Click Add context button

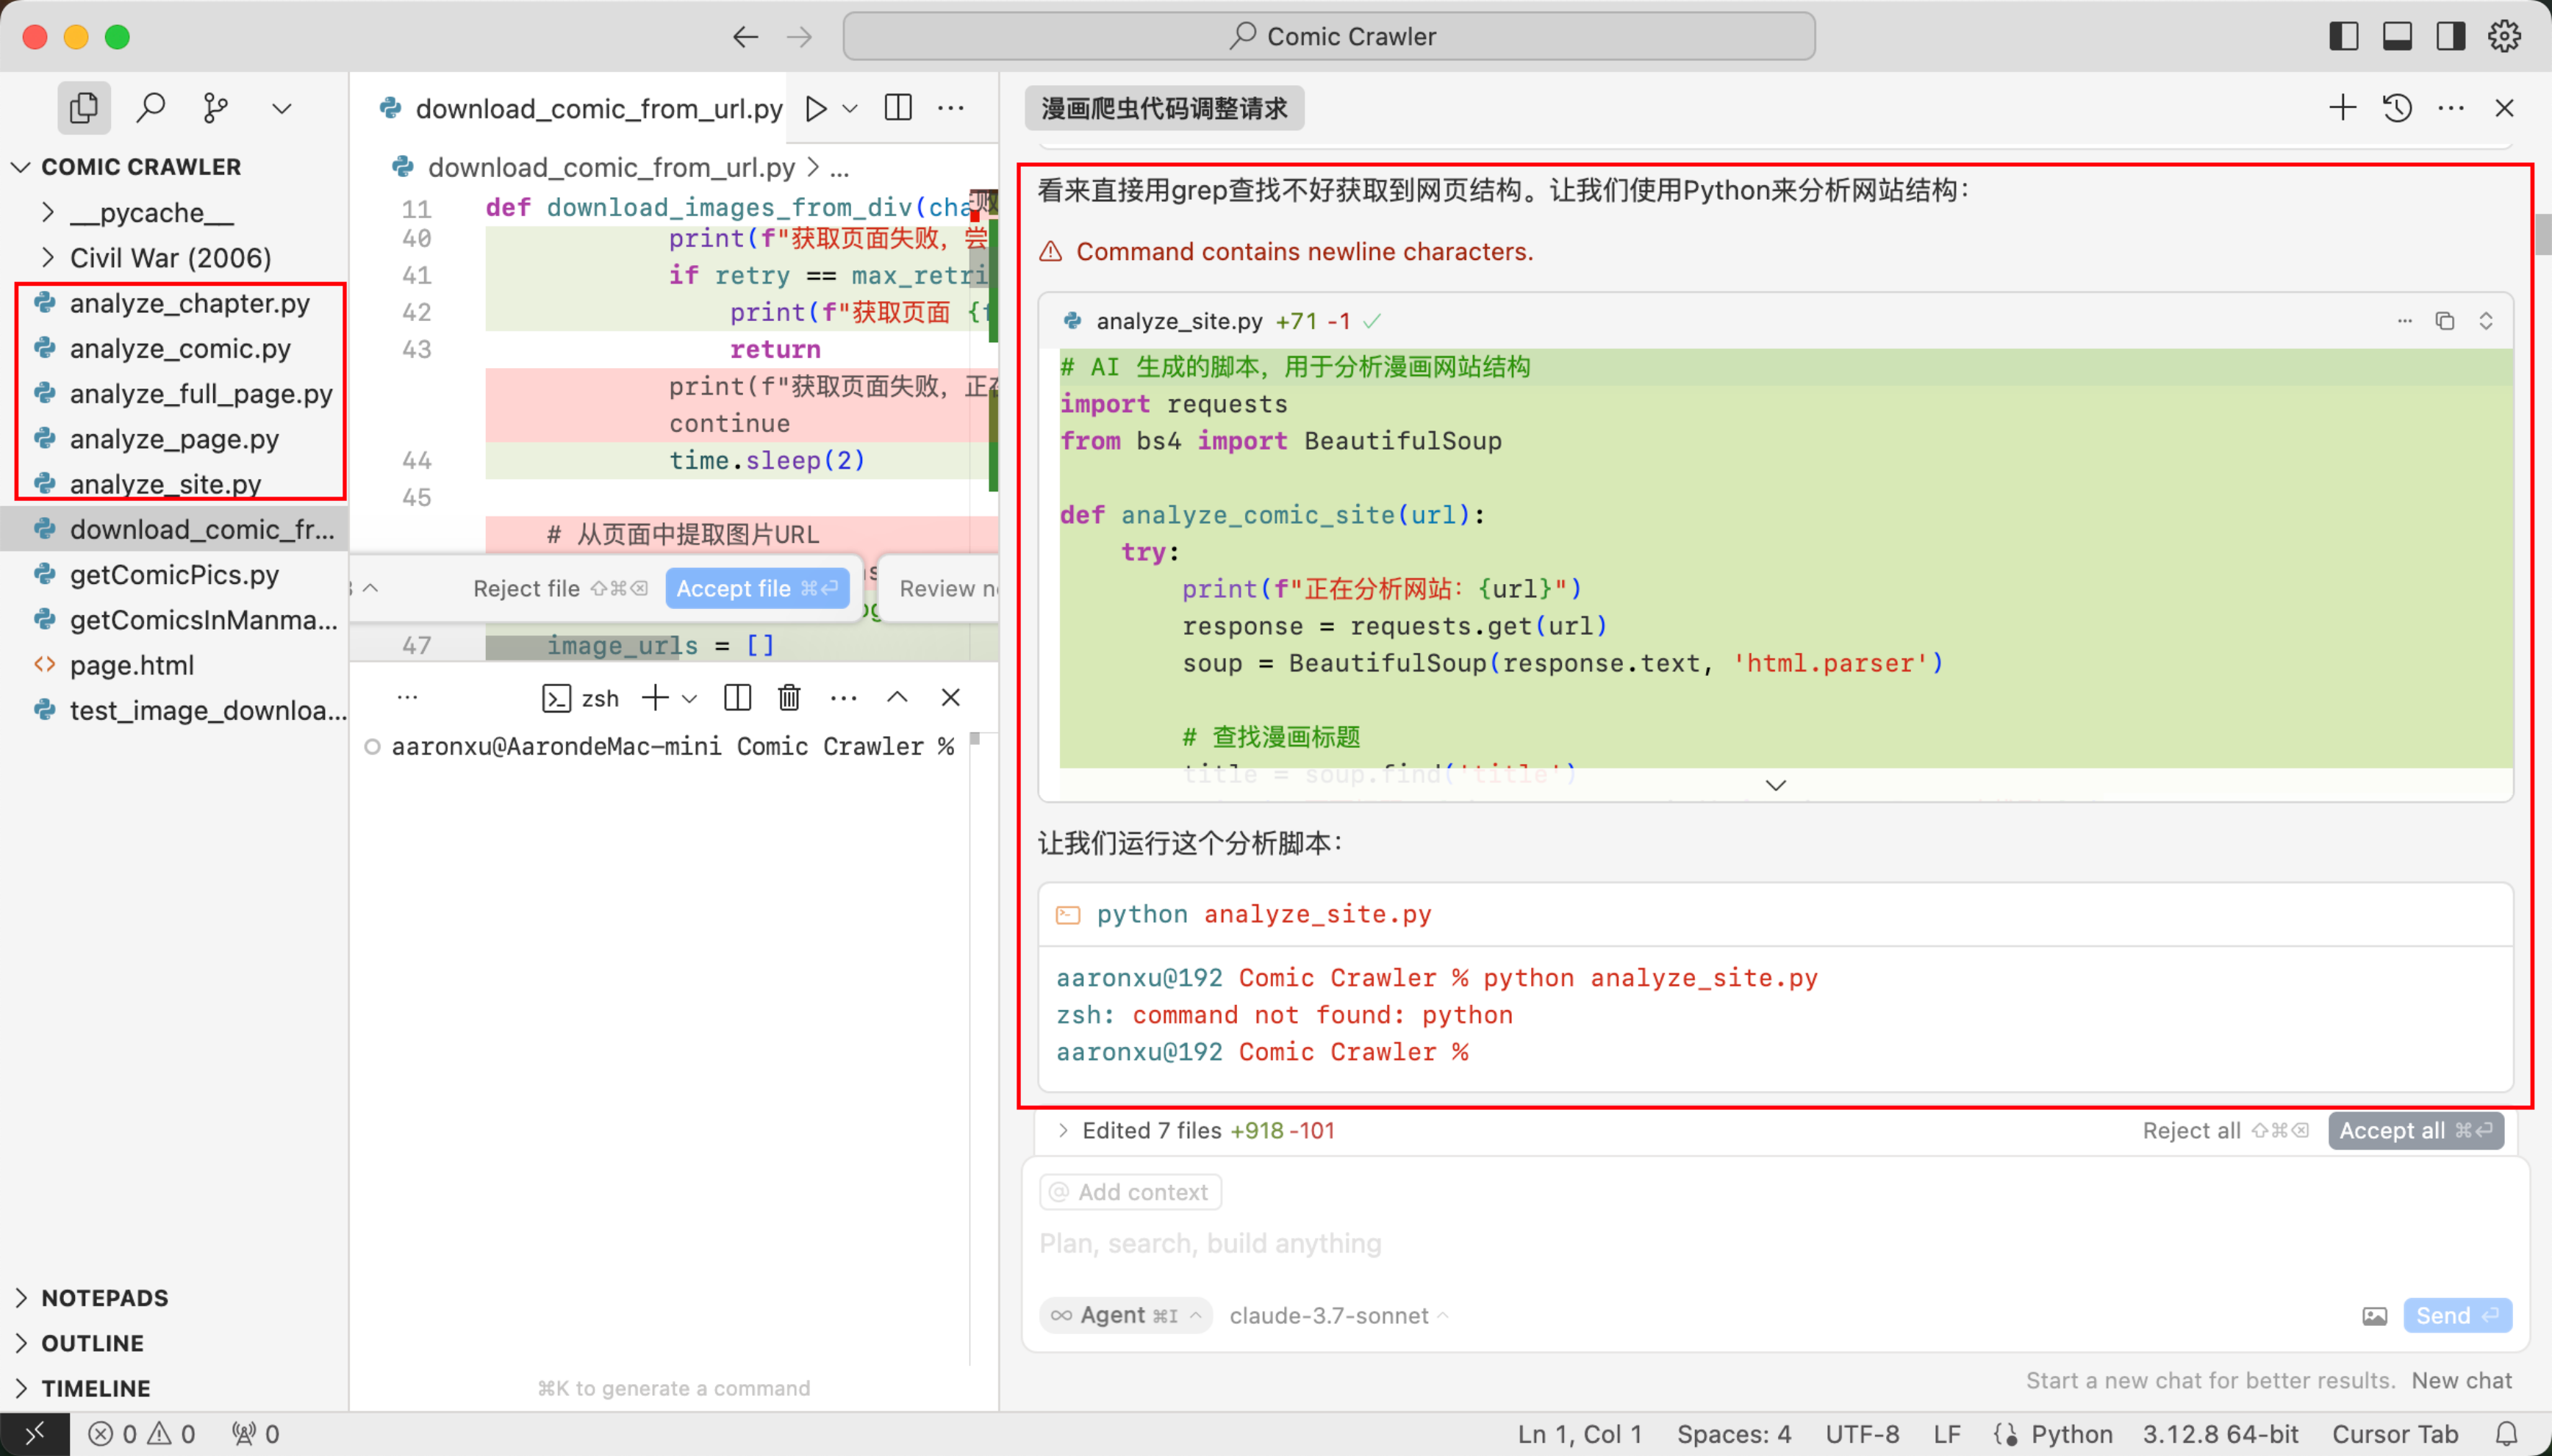click(1130, 1192)
